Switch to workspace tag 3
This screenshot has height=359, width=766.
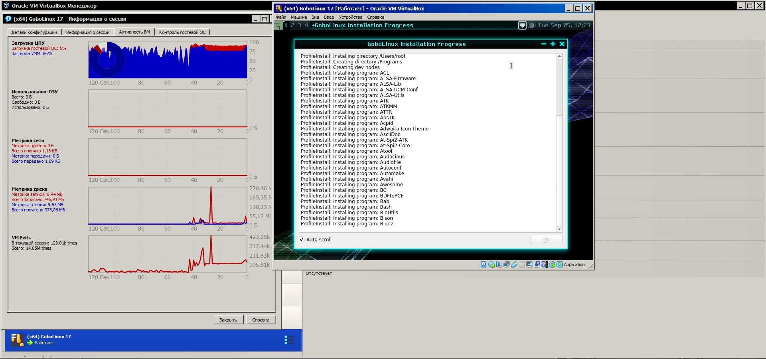click(299, 25)
